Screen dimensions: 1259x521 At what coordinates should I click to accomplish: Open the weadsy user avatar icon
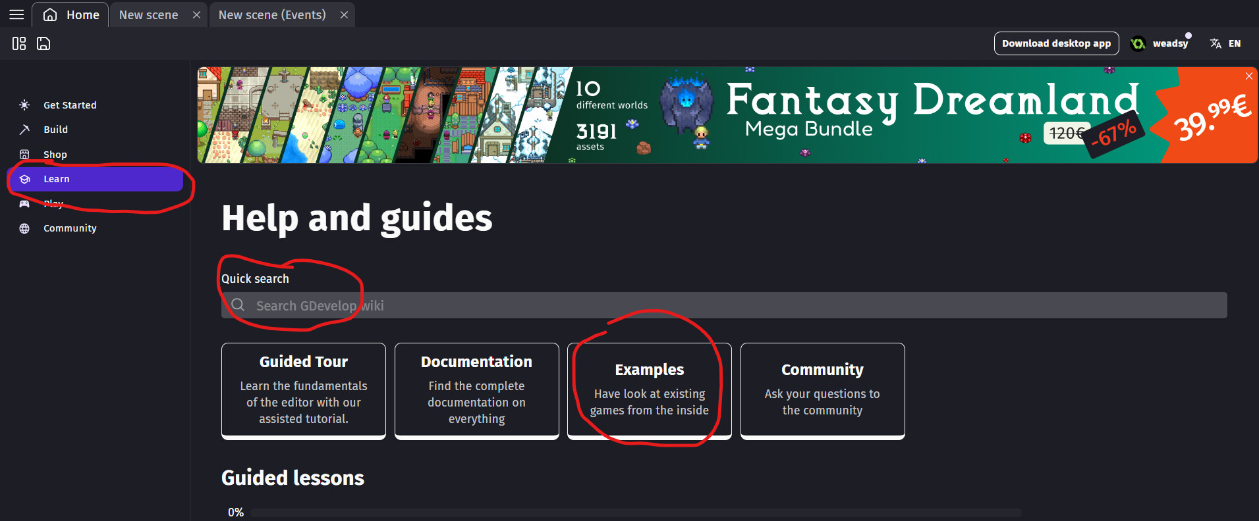[x=1138, y=43]
